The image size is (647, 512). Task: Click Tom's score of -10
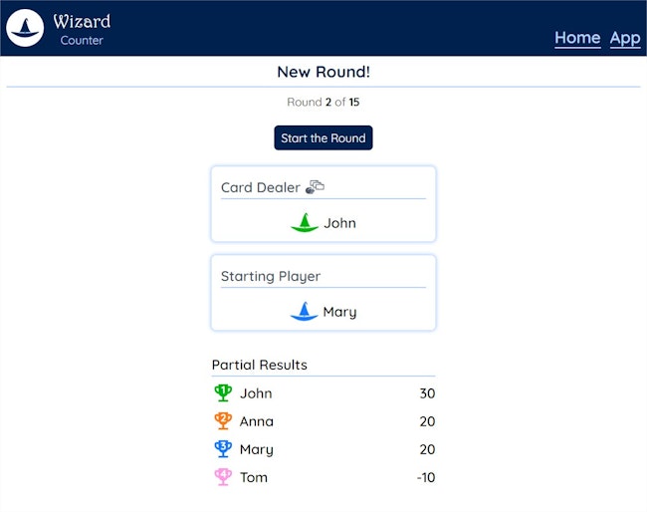(x=426, y=477)
